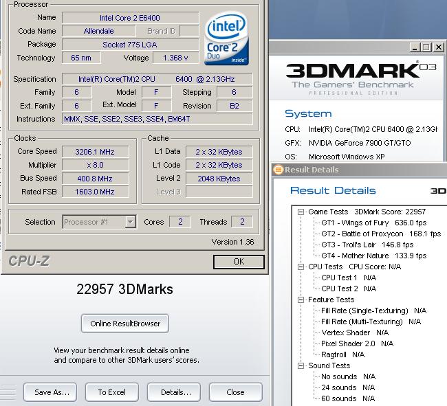
Task: Click the Bus Speed value 400.8 MHz
Action: click(x=95, y=179)
